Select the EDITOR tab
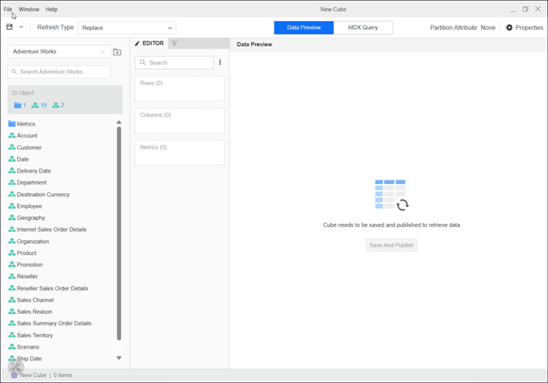 tap(150, 44)
